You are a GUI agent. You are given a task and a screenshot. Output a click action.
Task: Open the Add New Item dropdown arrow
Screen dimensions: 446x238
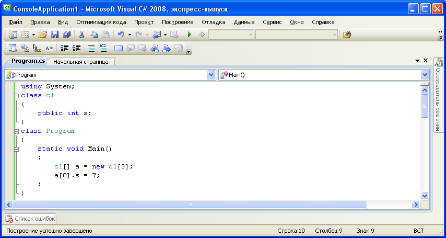pyautogui.click(x=33, y=35)
